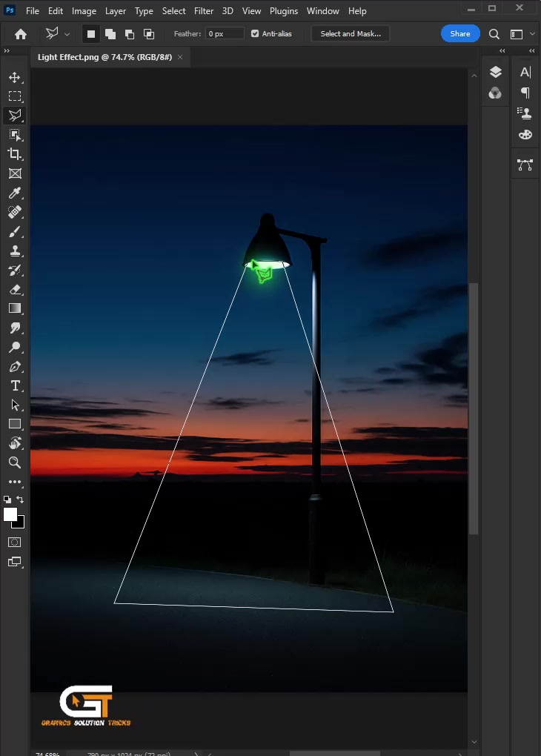Open the background black color swatch
Viewport: 541px width, 756px height.
(20, 523)
